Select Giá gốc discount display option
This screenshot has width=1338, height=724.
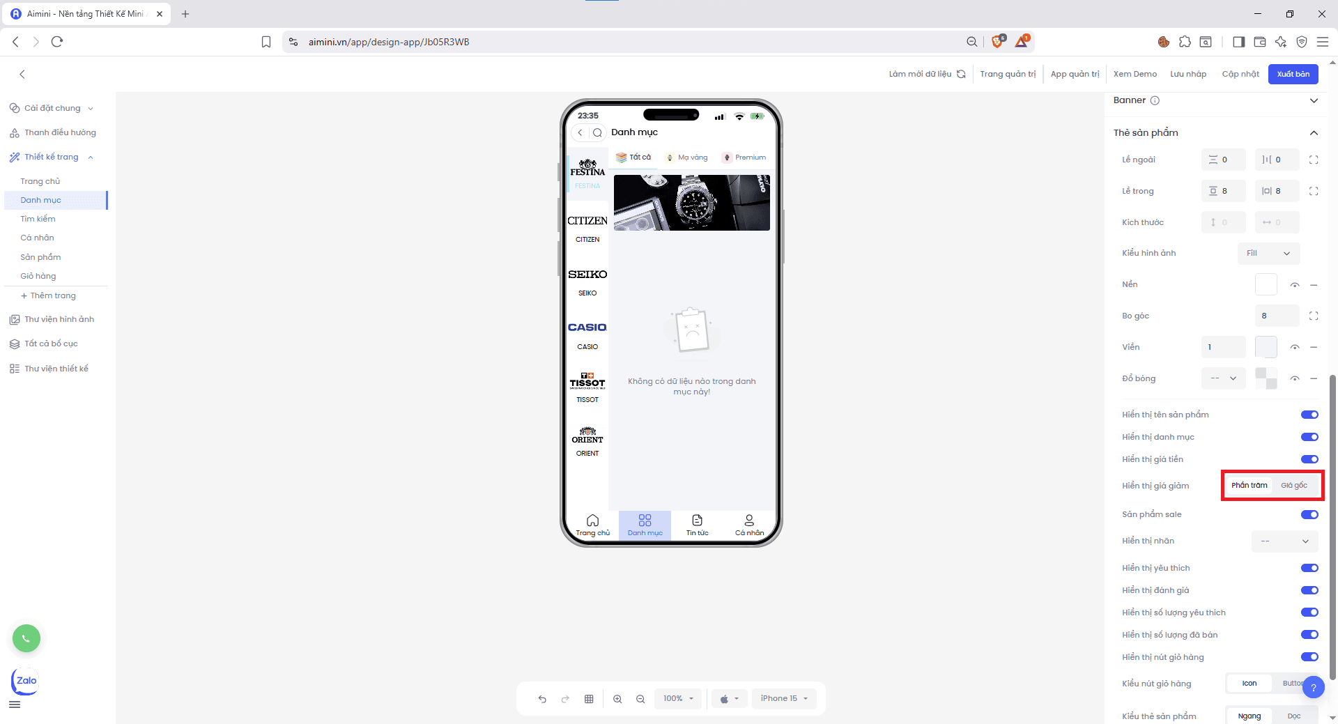point(1294,486)
